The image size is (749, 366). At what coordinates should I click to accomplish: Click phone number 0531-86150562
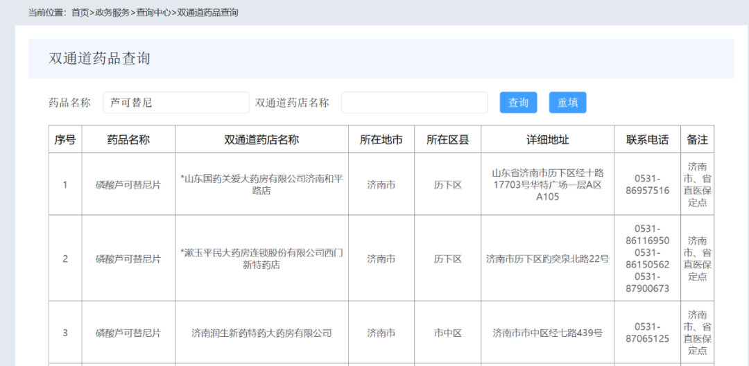pos(647,259)
